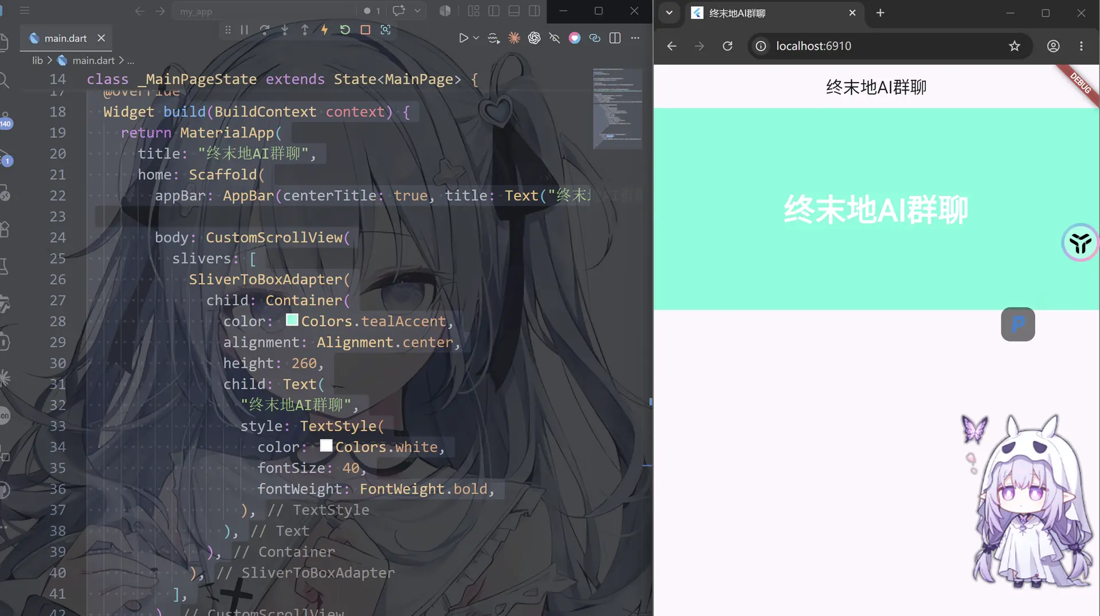The width and height of the screenshot is (1100, 616).
Task: Click the Step Over debug button
Action: (265, 30)
